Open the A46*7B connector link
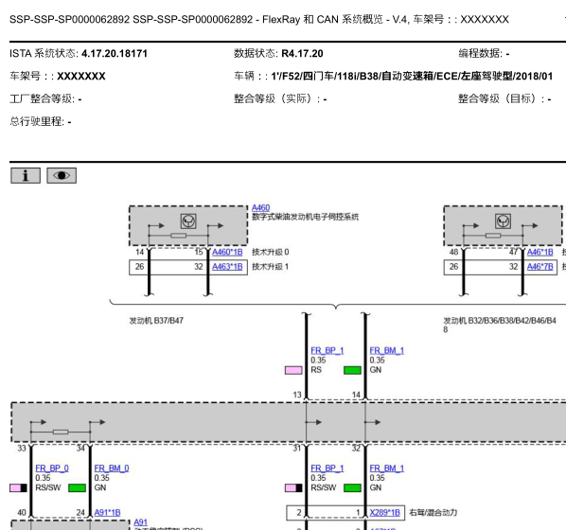566x530 pixels. click(540, 267)
